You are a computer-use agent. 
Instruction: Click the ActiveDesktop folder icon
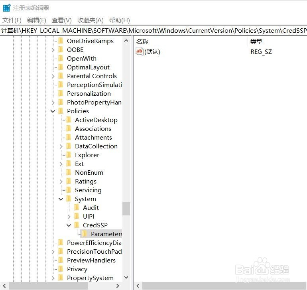(x=69, y=120)
